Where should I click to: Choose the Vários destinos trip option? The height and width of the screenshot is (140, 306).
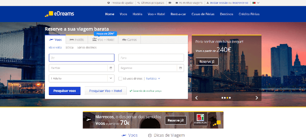[x=87, y=47]
